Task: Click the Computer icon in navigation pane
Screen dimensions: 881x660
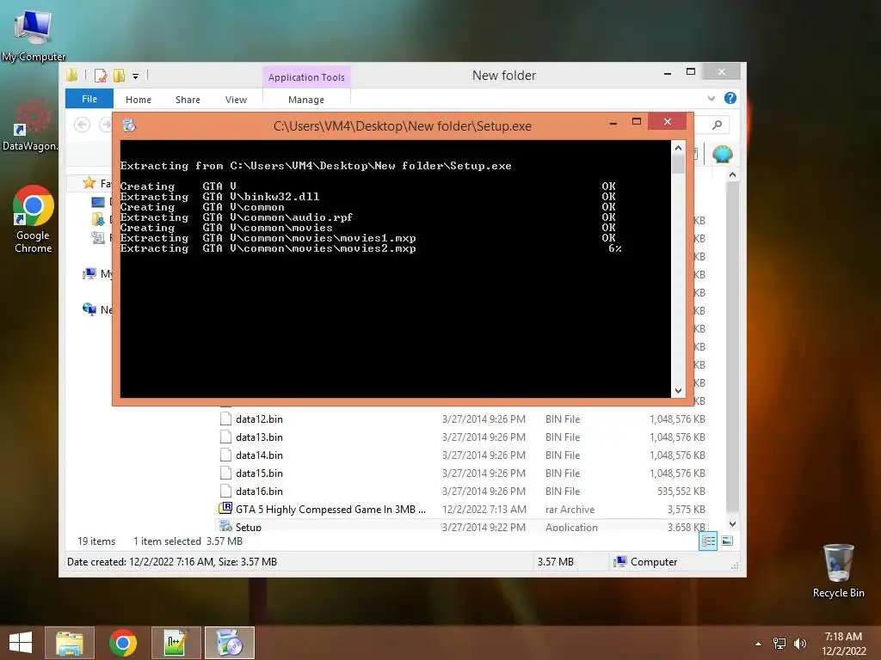Action: [x=89, y=273]
